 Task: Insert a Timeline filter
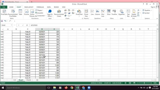pos(114,12)
